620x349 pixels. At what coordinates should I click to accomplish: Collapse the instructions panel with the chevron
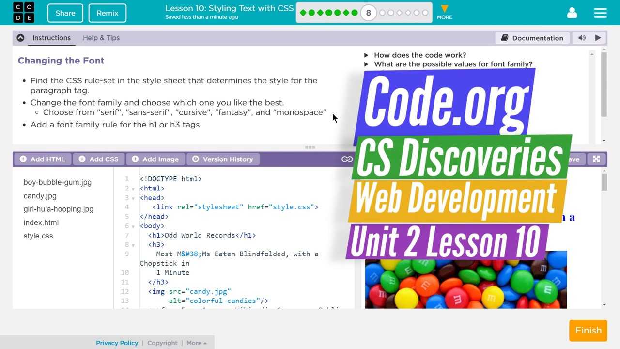[20, 38]
